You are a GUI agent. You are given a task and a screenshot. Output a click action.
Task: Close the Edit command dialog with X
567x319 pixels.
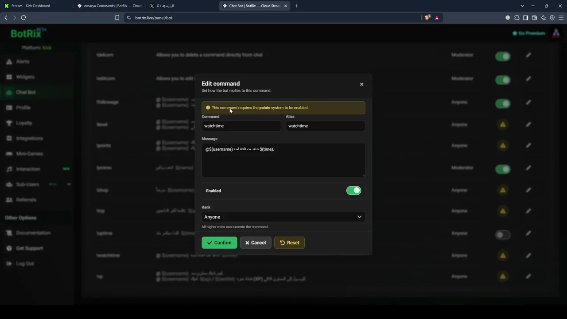[361, 84]
